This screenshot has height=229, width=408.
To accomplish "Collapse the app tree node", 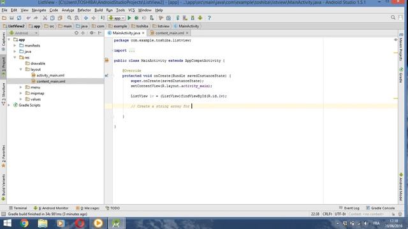I will pos(10,39).
